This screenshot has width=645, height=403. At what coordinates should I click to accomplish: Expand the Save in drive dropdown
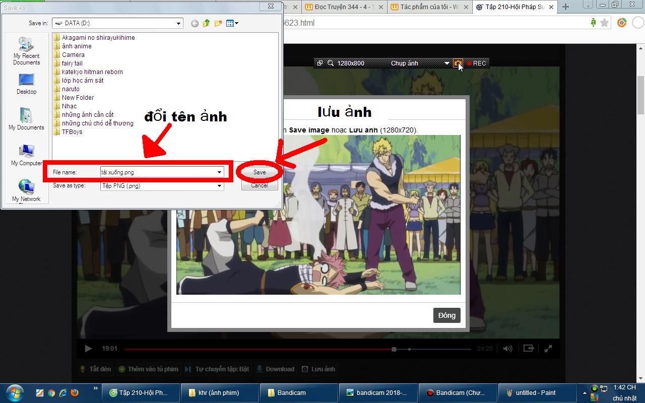(x=178, y=23)
